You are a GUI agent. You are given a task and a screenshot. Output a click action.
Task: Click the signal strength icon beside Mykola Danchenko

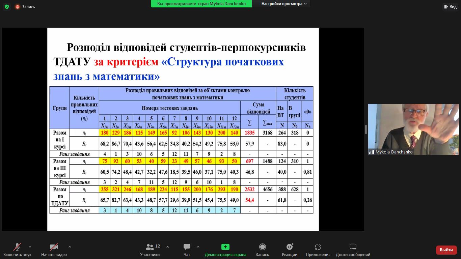point(372,152)
